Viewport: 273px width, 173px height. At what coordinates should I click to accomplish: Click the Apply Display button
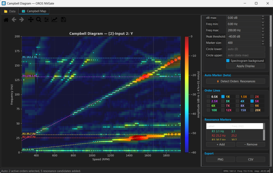pos(245,66)
